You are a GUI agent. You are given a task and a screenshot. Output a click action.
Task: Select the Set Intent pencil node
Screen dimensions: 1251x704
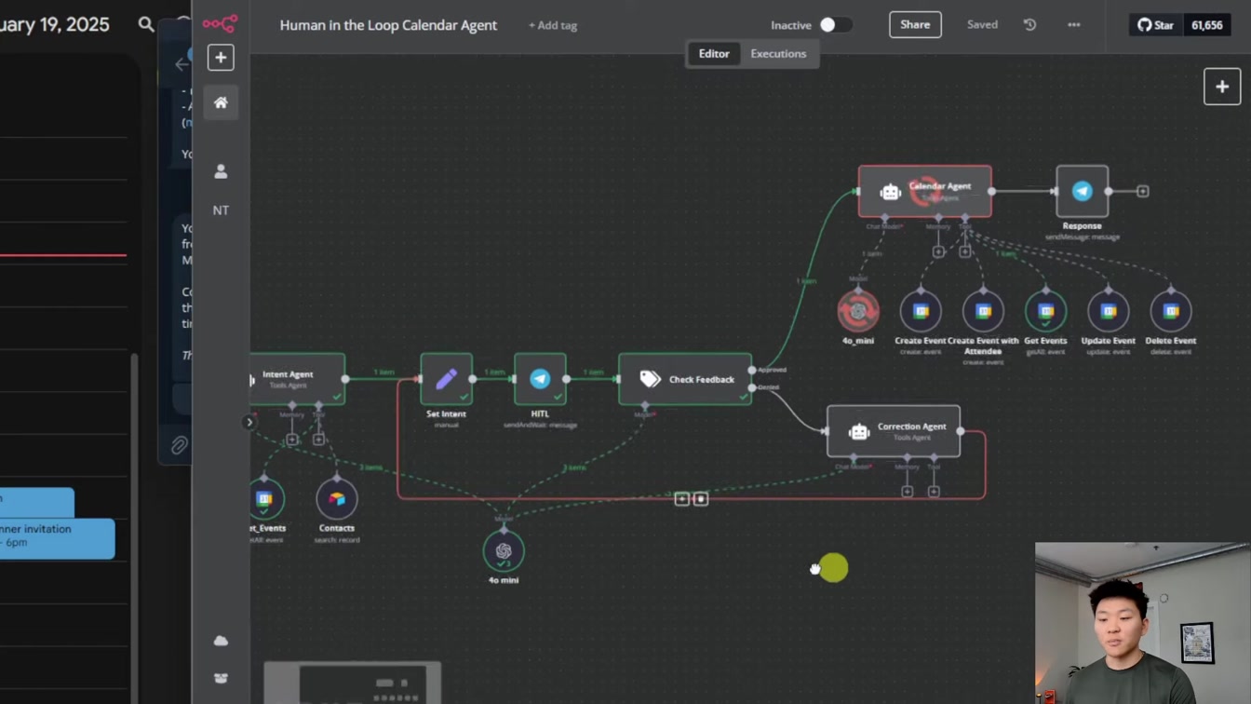446,379
